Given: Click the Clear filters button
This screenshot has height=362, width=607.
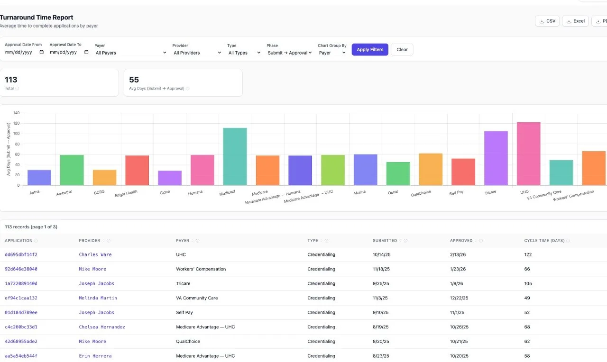Looking at the screenshot, I should 402,50.
